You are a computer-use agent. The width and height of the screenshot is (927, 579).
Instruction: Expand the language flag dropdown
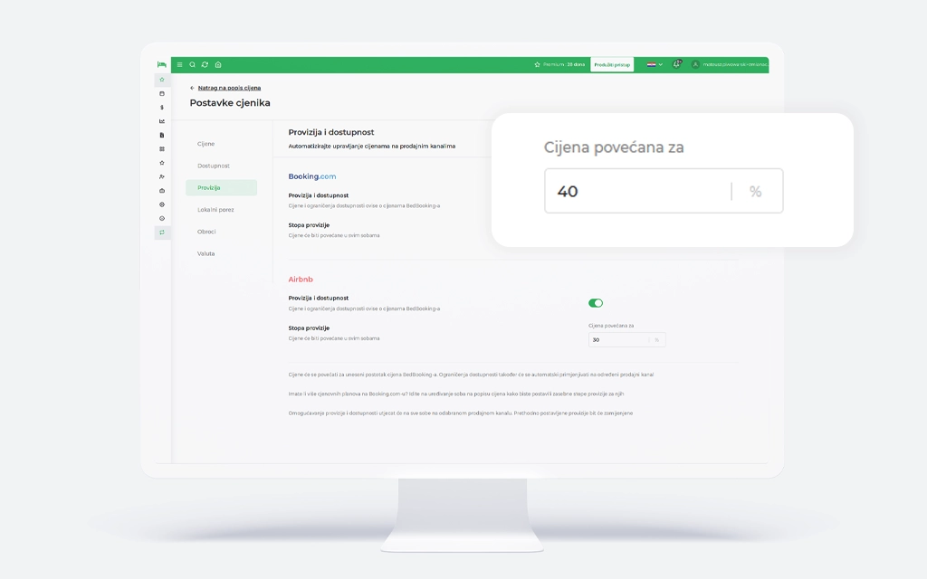[x=655, y=65]
